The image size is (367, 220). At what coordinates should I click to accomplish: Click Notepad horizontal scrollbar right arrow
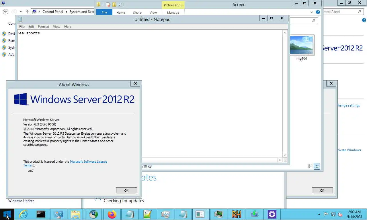280,160
